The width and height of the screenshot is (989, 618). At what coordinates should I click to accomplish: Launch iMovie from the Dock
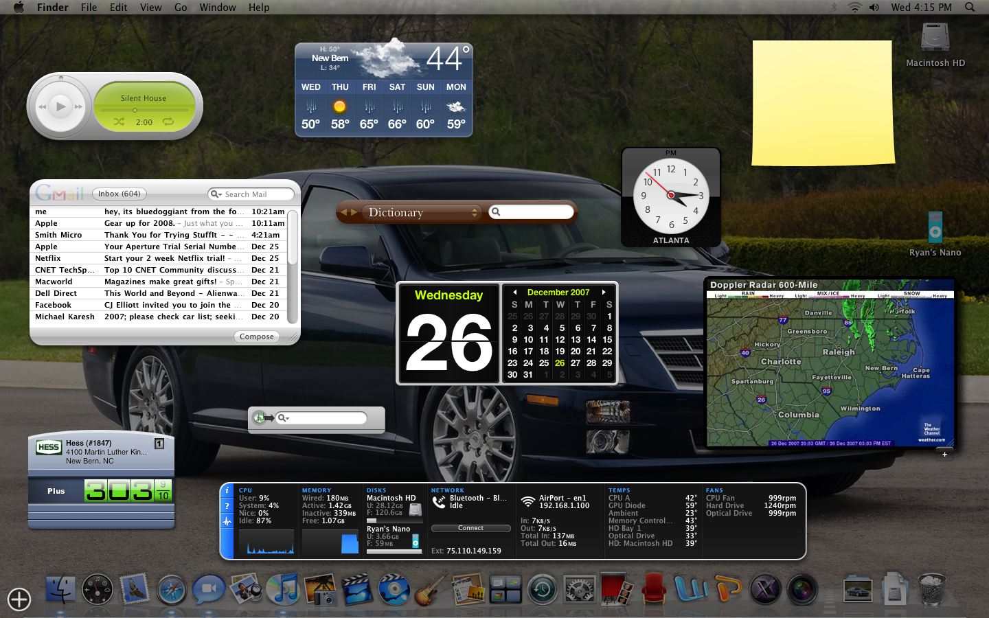pos(357,589)
